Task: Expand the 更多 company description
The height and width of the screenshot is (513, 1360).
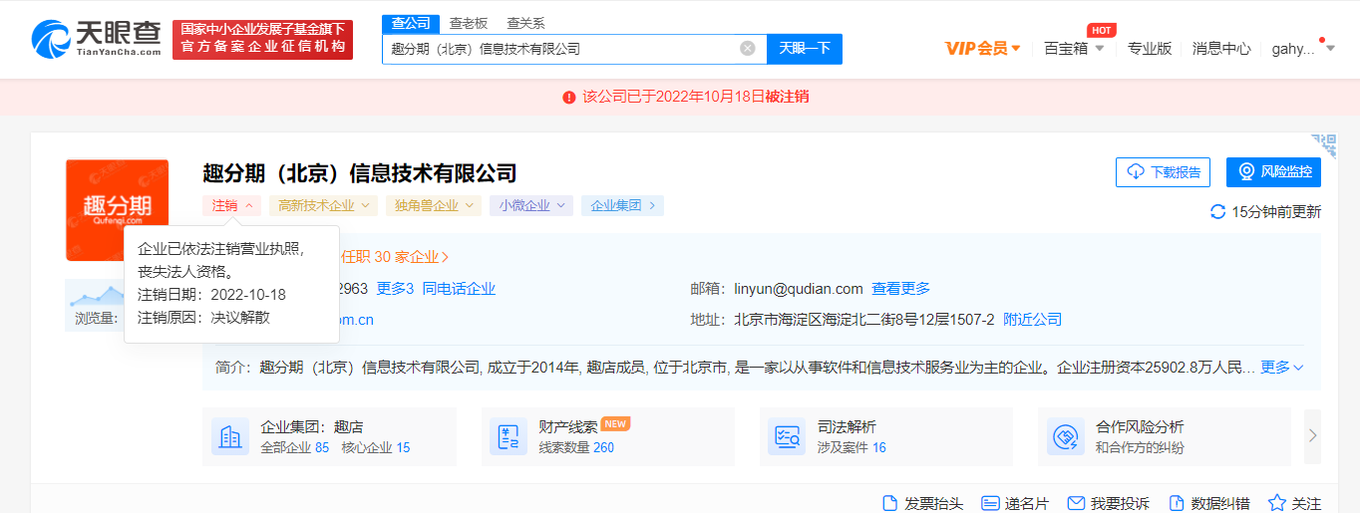Action: click(x=1282, y=368)
